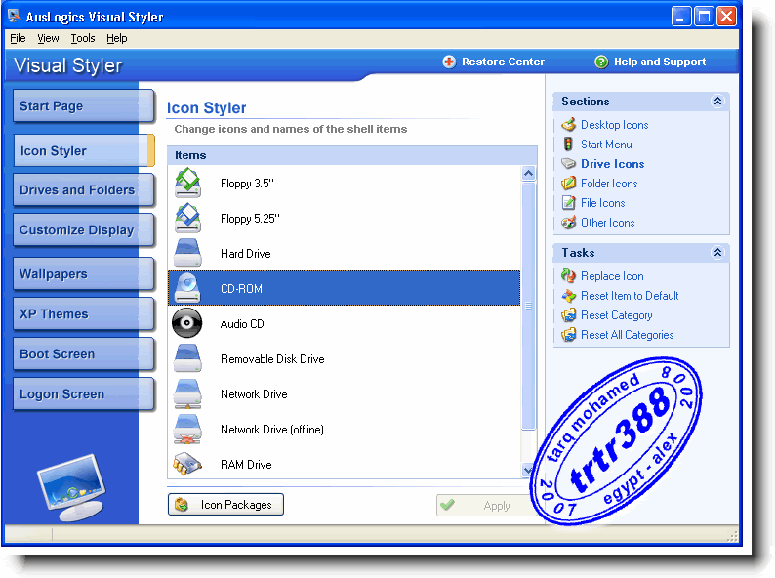Select the highlighted CD-ROM row text
775x578 pixels.
pos(241,289)
